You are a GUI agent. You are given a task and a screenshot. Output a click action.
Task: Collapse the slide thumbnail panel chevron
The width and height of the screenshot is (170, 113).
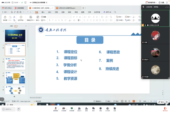26,26
